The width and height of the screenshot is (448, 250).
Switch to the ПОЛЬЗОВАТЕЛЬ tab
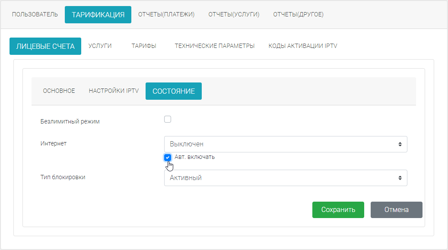[35, 14]
